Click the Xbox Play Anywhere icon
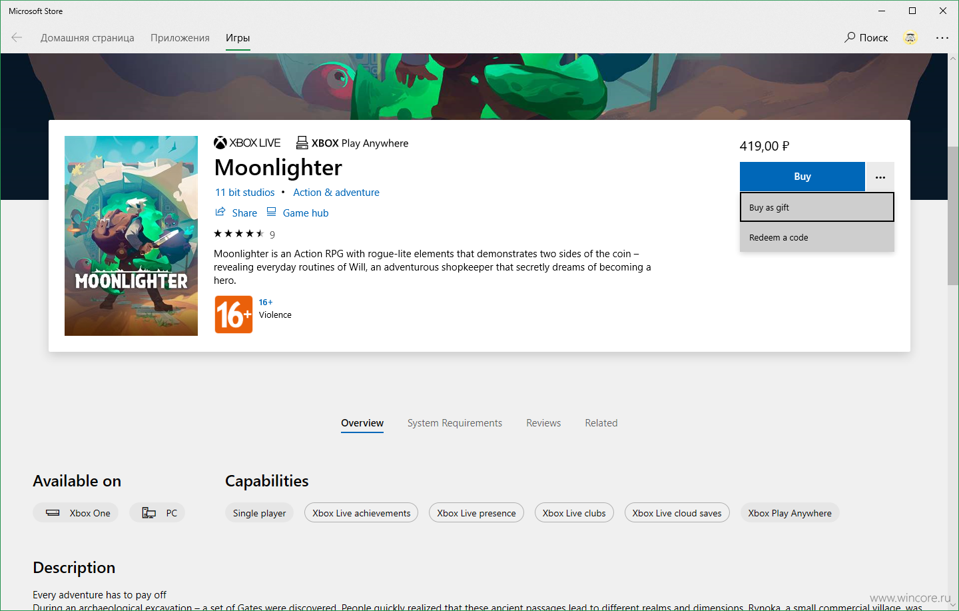959x611 pixels. [302, 143]
